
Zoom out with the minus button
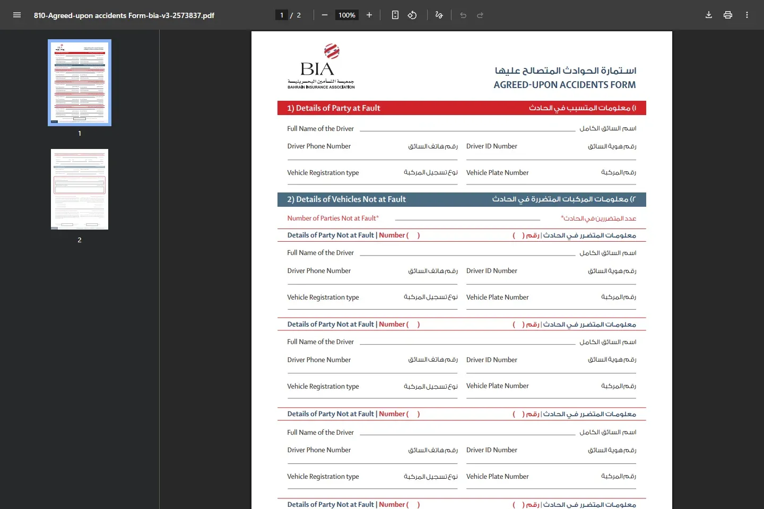(x=325, y=15)
